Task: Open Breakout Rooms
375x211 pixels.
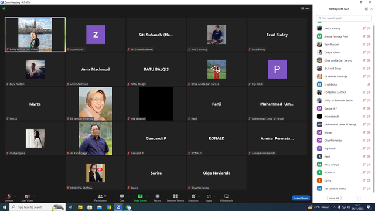Action: click(175, 198)
